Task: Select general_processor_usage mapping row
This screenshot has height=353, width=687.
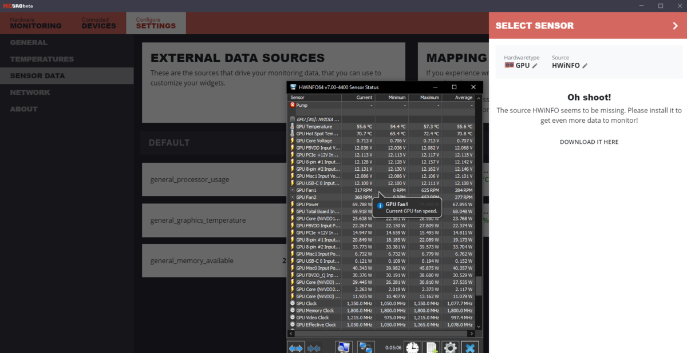Action: (x=215, y=179)
